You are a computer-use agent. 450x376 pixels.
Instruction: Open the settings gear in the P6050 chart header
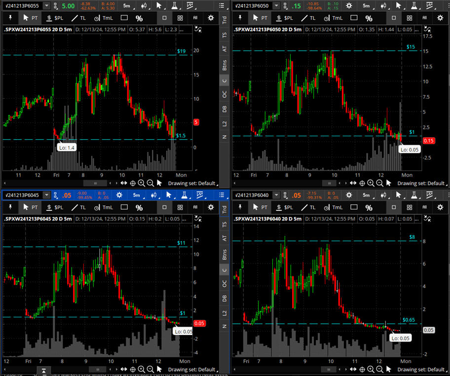tap(349, 6)
